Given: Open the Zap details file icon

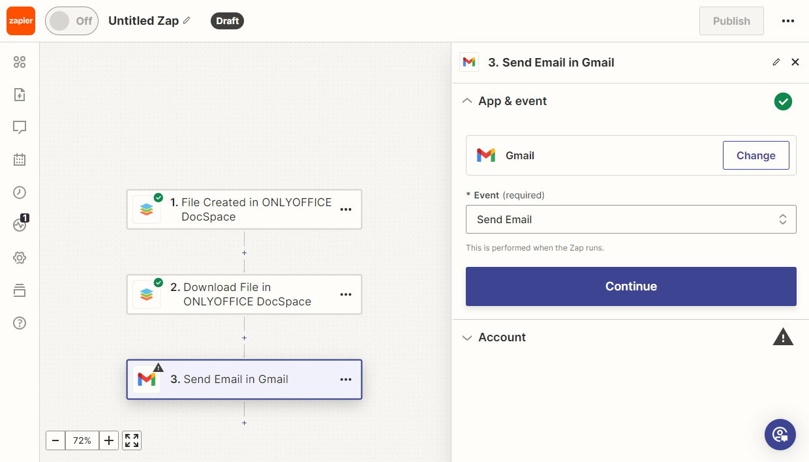Looking at the screenshot, I should click(20, 95).
